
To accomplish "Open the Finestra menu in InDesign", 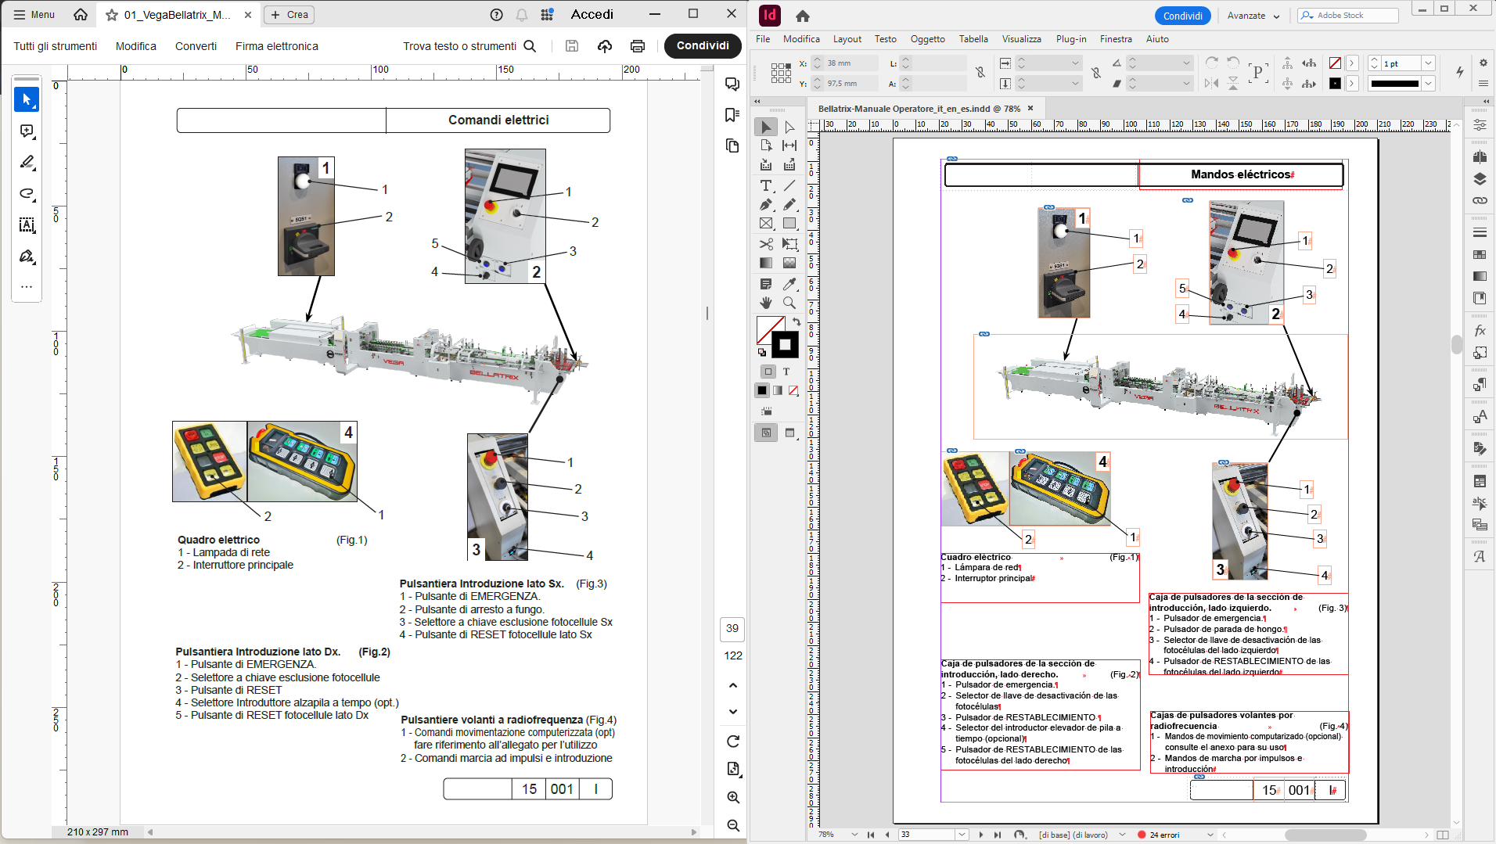I will point(1116,39).
